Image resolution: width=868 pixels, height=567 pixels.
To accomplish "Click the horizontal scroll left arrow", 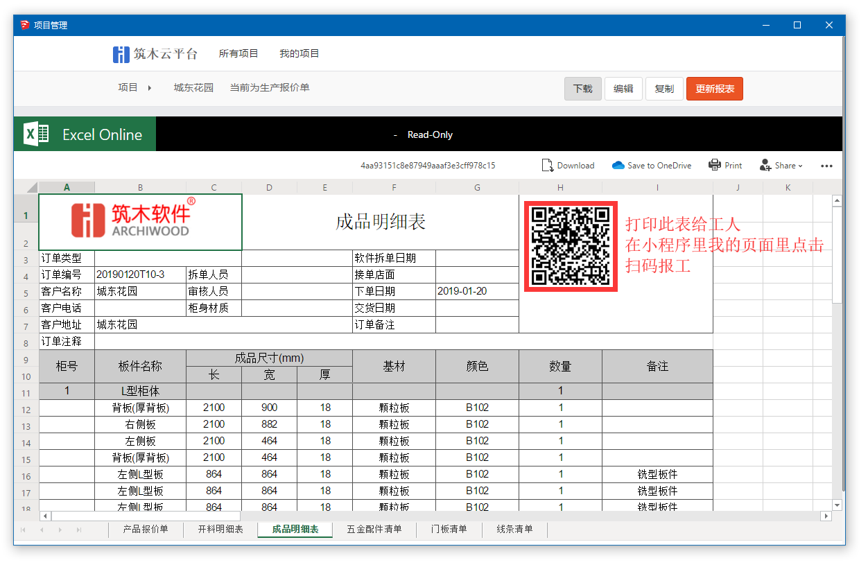I will [46, 516].
